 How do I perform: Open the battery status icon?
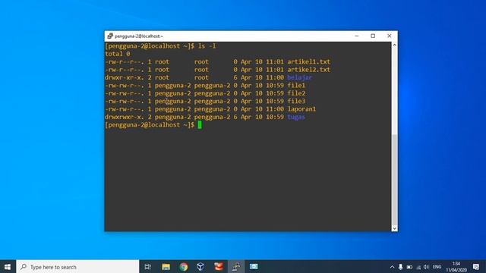[409, 267]
